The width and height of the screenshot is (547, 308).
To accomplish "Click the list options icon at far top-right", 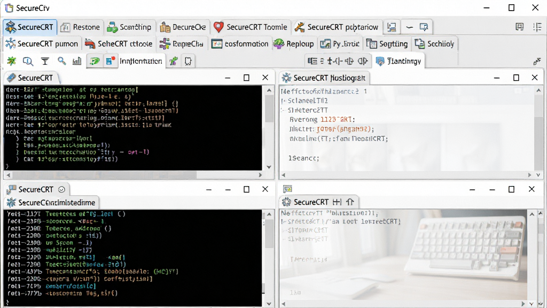I will pos(537,27).
